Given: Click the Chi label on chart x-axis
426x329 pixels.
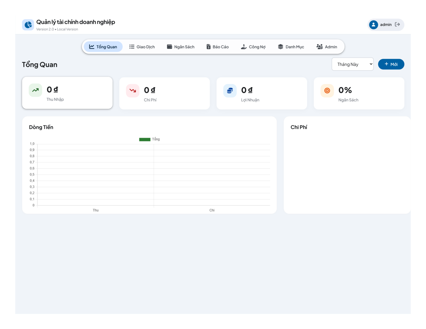Looking at the screenshot, I should tap(212, 210).
